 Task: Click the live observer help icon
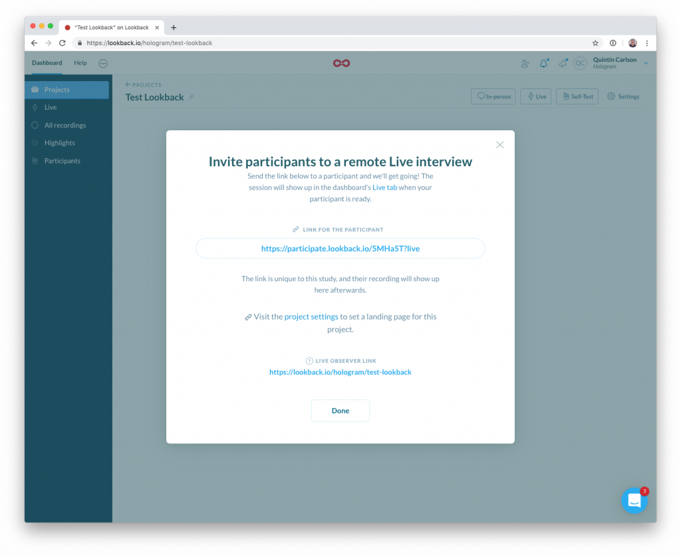pos(309,361)
